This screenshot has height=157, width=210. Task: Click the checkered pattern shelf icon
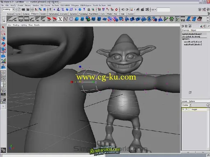166,19
